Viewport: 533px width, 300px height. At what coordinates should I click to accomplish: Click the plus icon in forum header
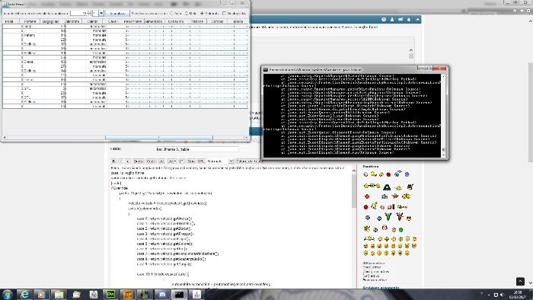[417, 19]
